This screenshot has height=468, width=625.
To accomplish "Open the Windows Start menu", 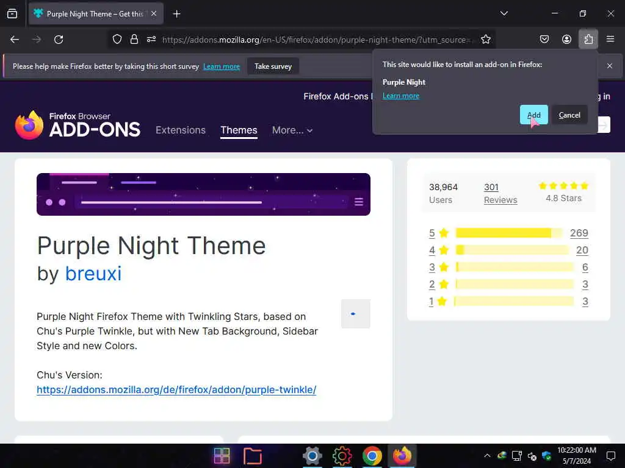I will (222, 456).
